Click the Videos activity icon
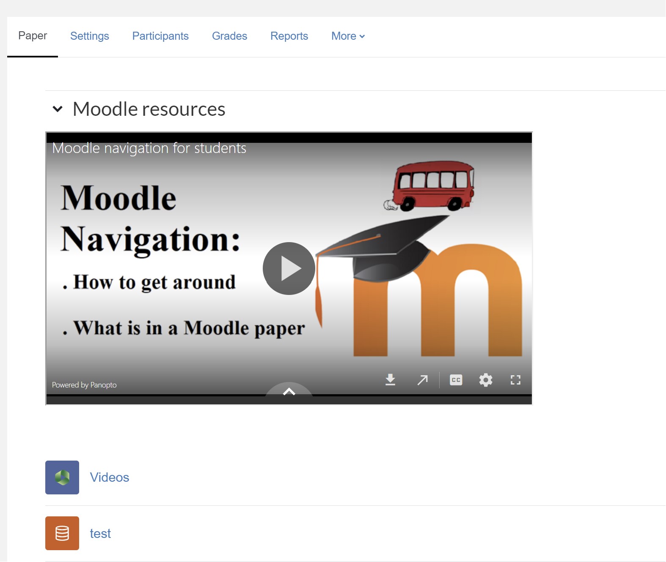 coord(62,477)
